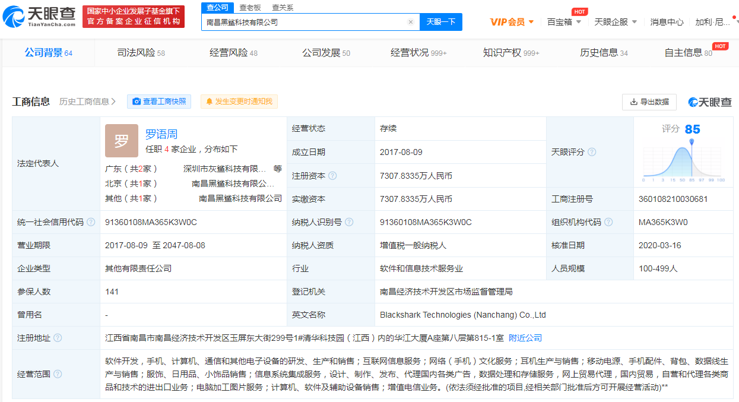Click the 经营状态 value 存续
Image resolution: width=739 pixels, height=402 pixels.
[388, 128]
